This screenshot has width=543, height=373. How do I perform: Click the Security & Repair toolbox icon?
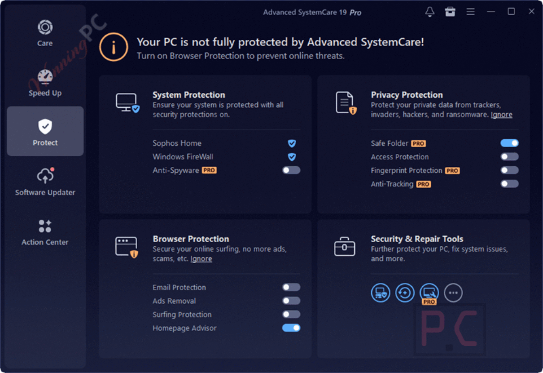click(x=344, y=246)
